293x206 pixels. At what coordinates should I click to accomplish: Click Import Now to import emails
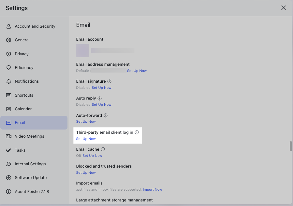153,189
